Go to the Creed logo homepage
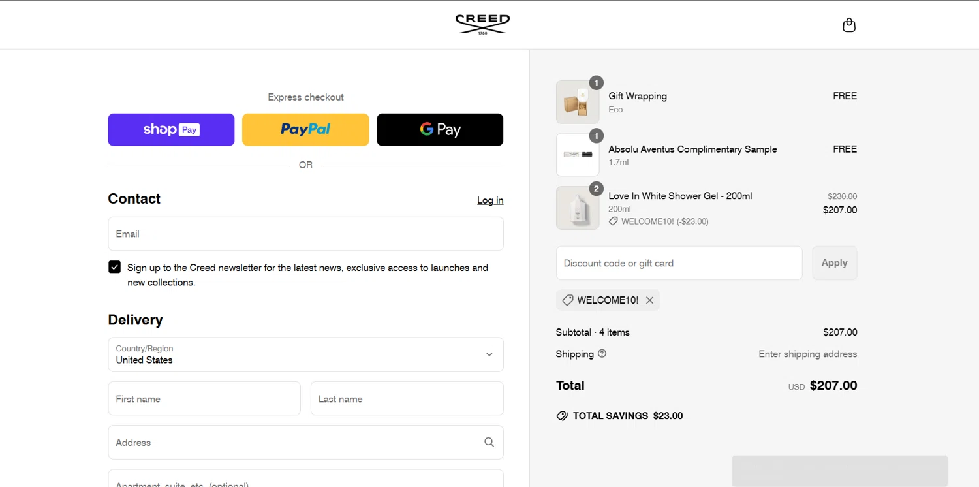 click(x=482, y=24)
